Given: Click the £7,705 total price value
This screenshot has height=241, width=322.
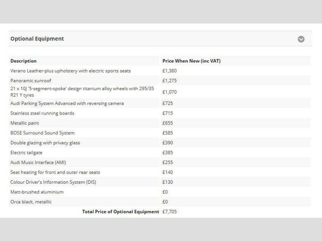Looking at the screenshot, I should 169,212.
